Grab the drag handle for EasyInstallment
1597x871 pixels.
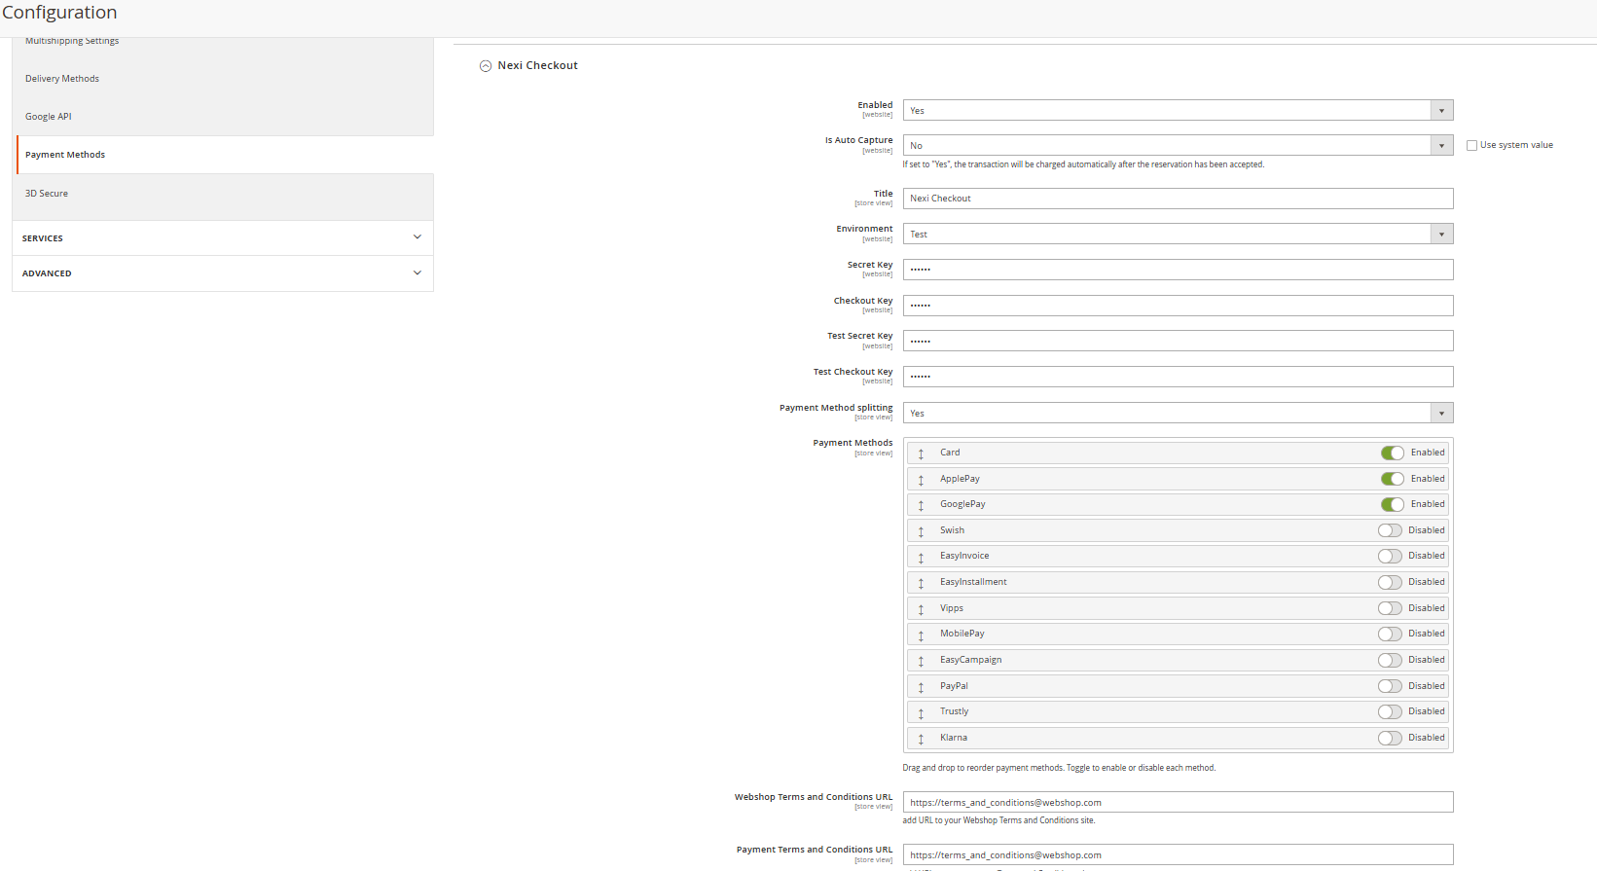(x=921, y=583)
